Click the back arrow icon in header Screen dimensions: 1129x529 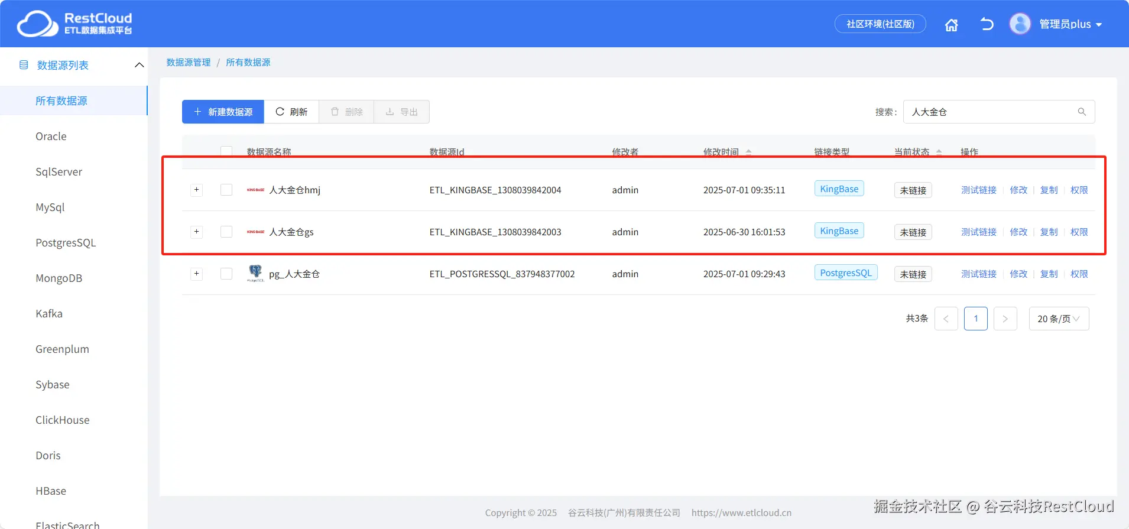pyautogui.click(x=987, y=24)
